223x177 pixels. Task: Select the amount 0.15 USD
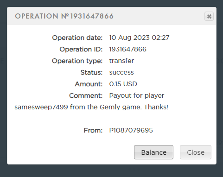point(123,84)
